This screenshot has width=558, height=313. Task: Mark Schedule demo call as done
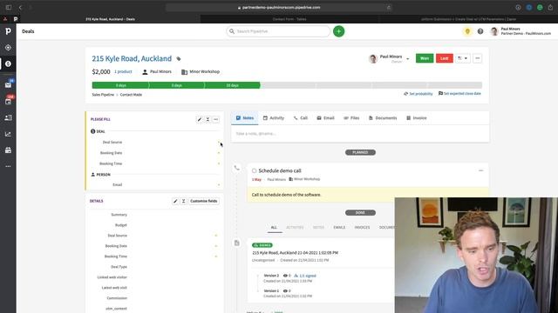pos(254,170)
